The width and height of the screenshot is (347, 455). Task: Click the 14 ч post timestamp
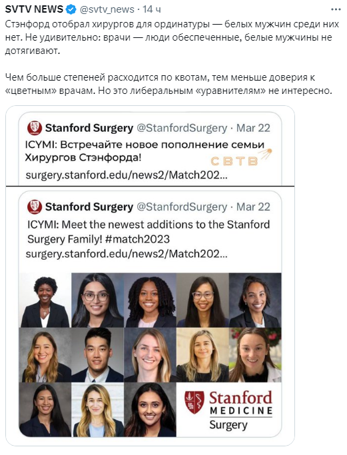[151, 9]
